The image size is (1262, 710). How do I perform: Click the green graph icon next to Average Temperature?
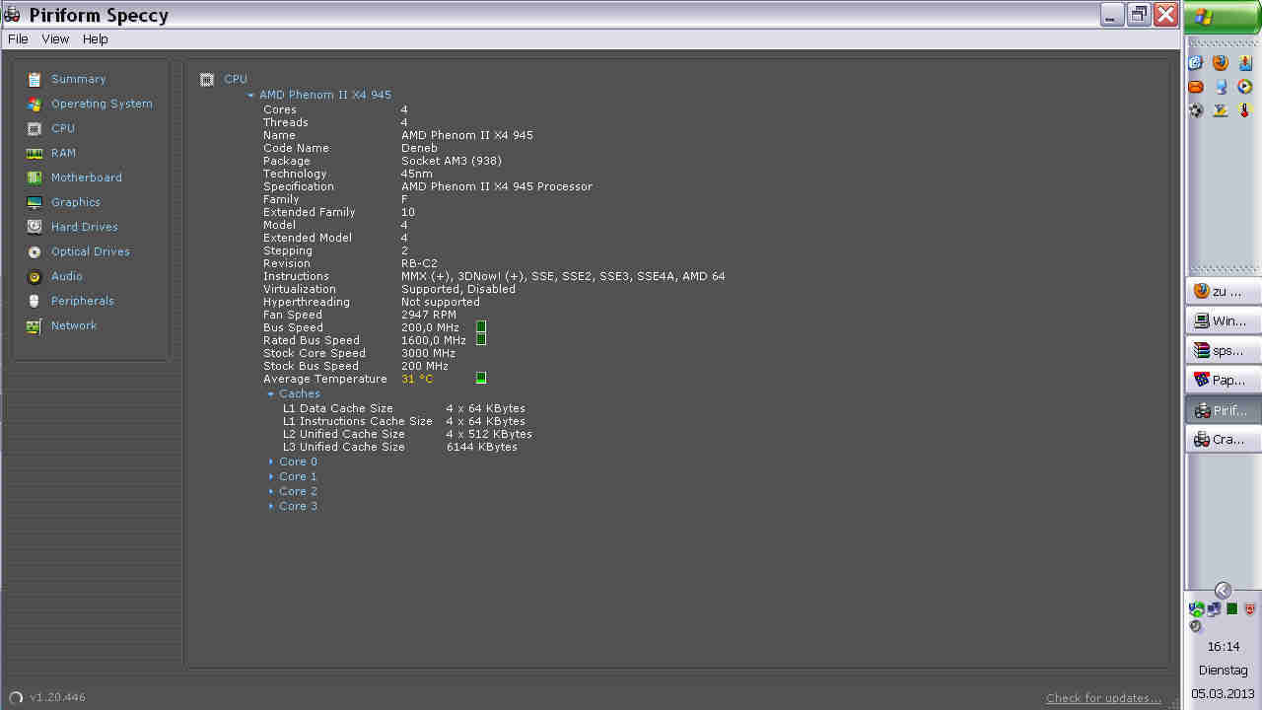[481, 378]
